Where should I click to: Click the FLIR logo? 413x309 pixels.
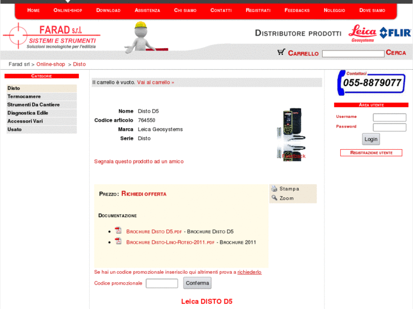[395, 33]
